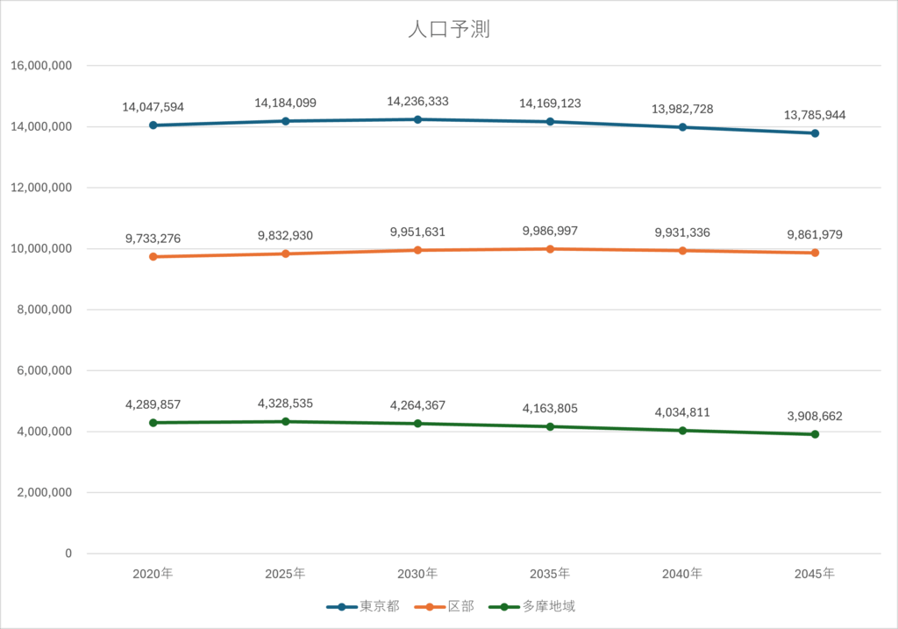Click the 多摩地域 data point for 2025年

tap(285, 422)
